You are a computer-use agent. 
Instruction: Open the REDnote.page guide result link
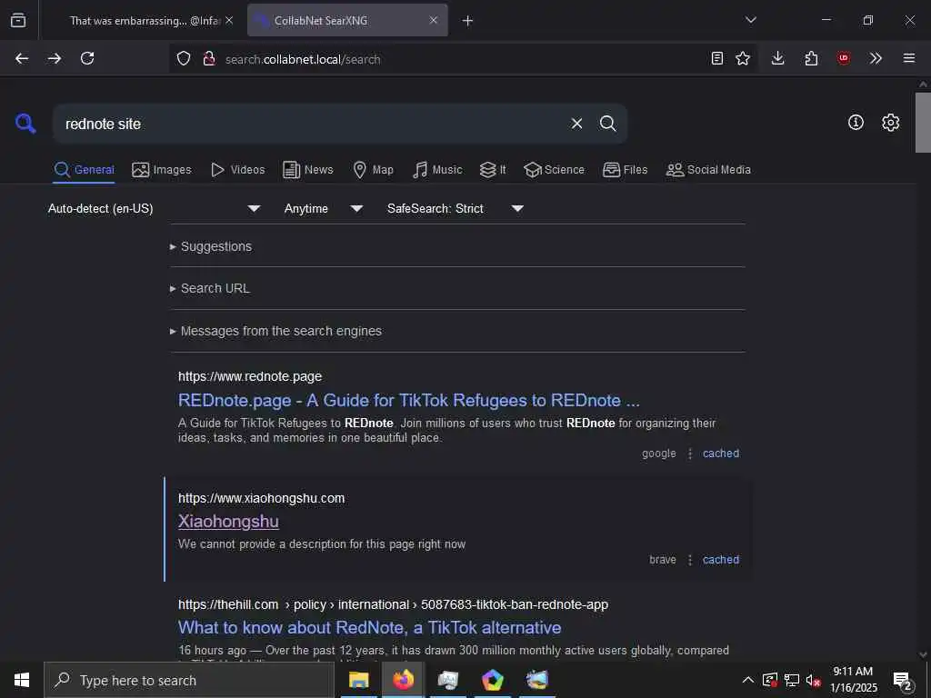409,401
